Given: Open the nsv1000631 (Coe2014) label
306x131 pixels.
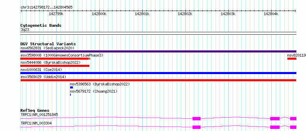Looking at the screenshot, I should 41,70.
